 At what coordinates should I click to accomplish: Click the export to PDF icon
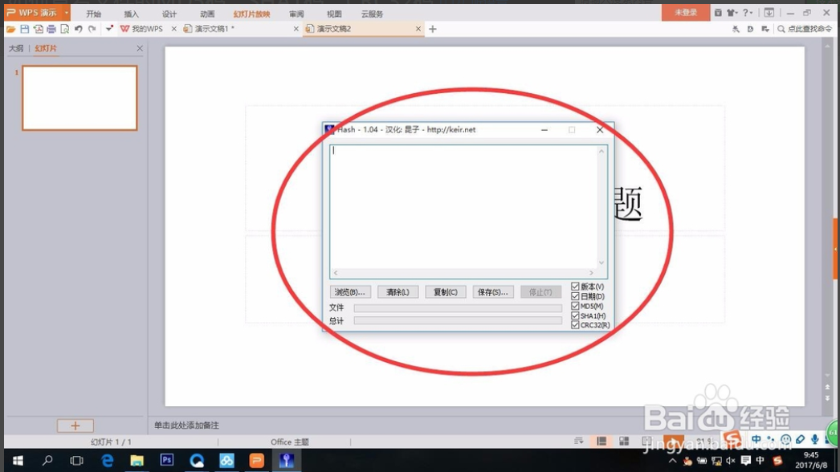pyautogui.click(x=38, y=29)
